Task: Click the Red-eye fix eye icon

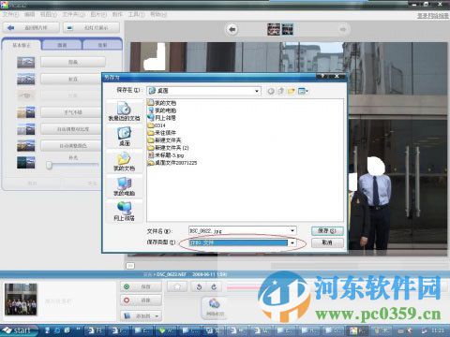Action: (26, 95)
